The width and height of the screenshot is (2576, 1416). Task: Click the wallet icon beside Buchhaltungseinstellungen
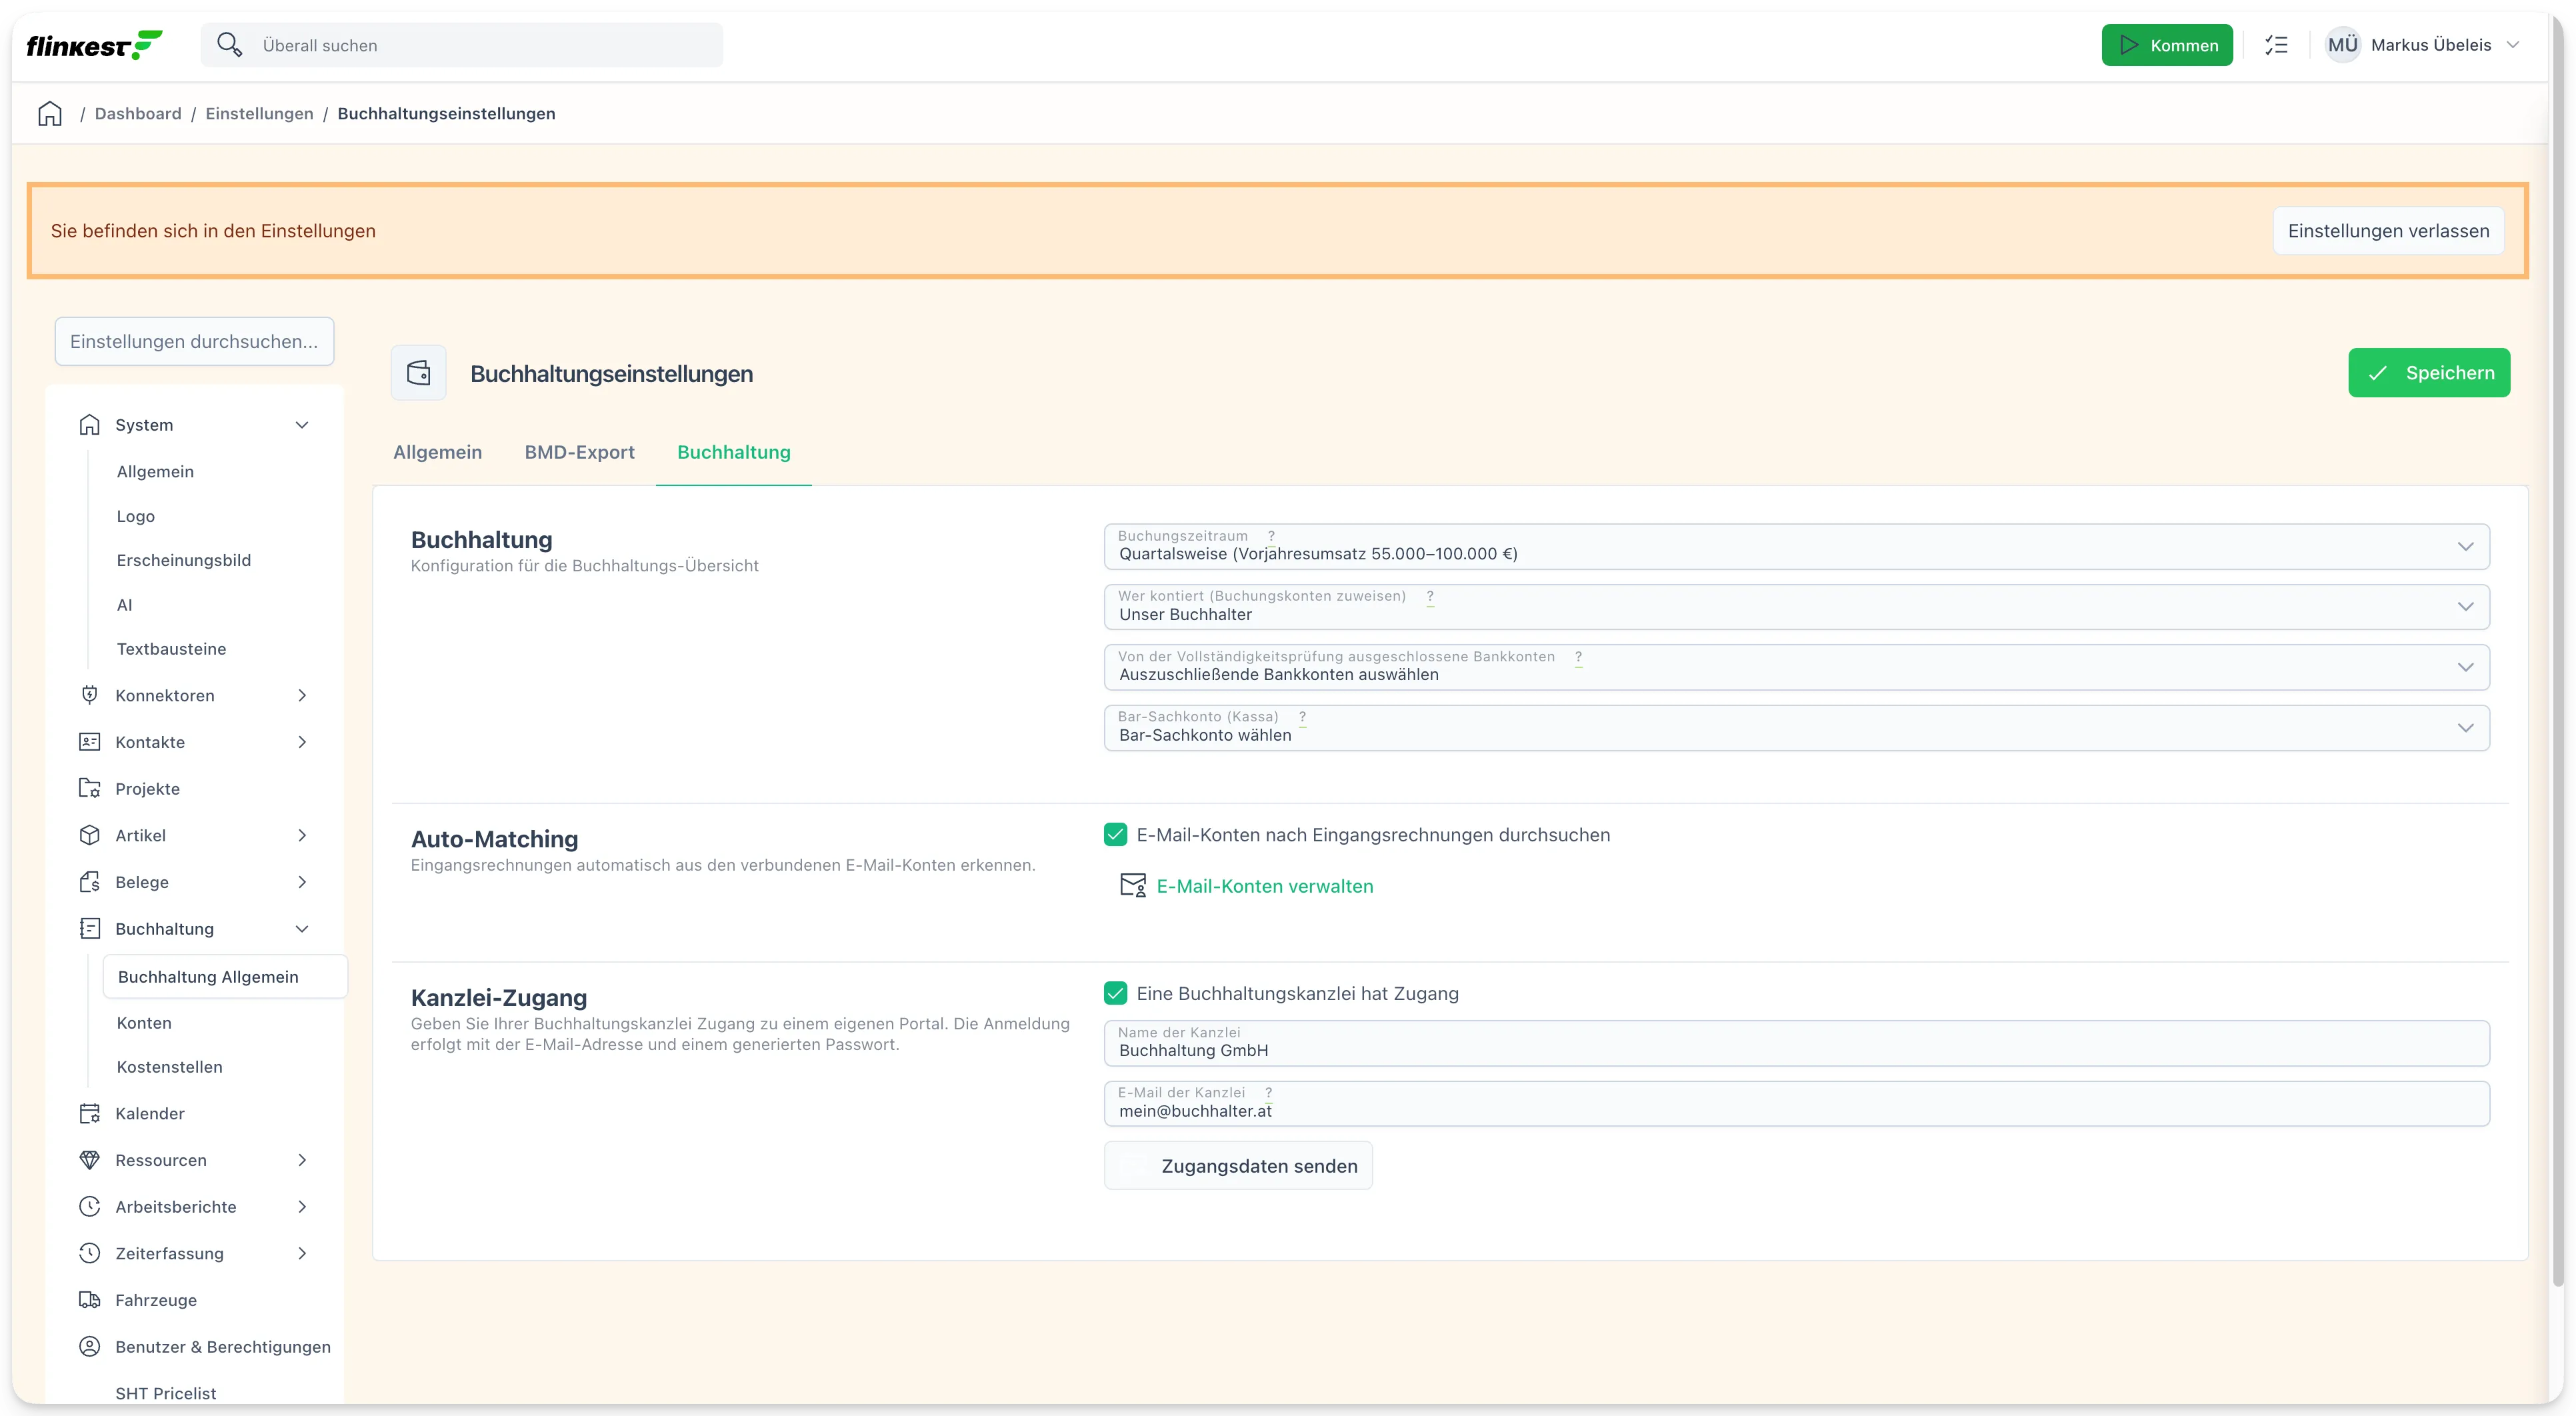pyautogui.click(x=419, y=373)
